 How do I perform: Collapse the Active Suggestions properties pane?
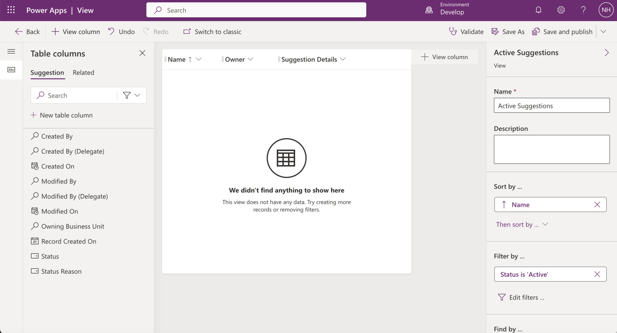coord(607,53)
